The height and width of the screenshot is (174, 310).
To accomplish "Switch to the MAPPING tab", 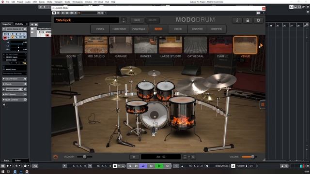I will point(217,29).
